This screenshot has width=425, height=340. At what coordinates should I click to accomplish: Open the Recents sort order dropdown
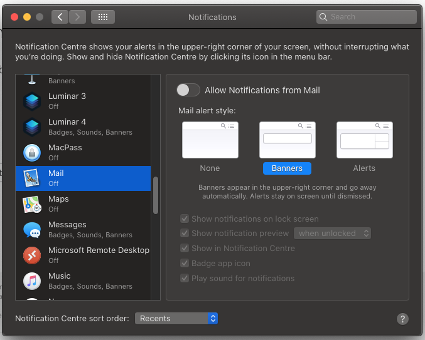click(x=176, y=318)
